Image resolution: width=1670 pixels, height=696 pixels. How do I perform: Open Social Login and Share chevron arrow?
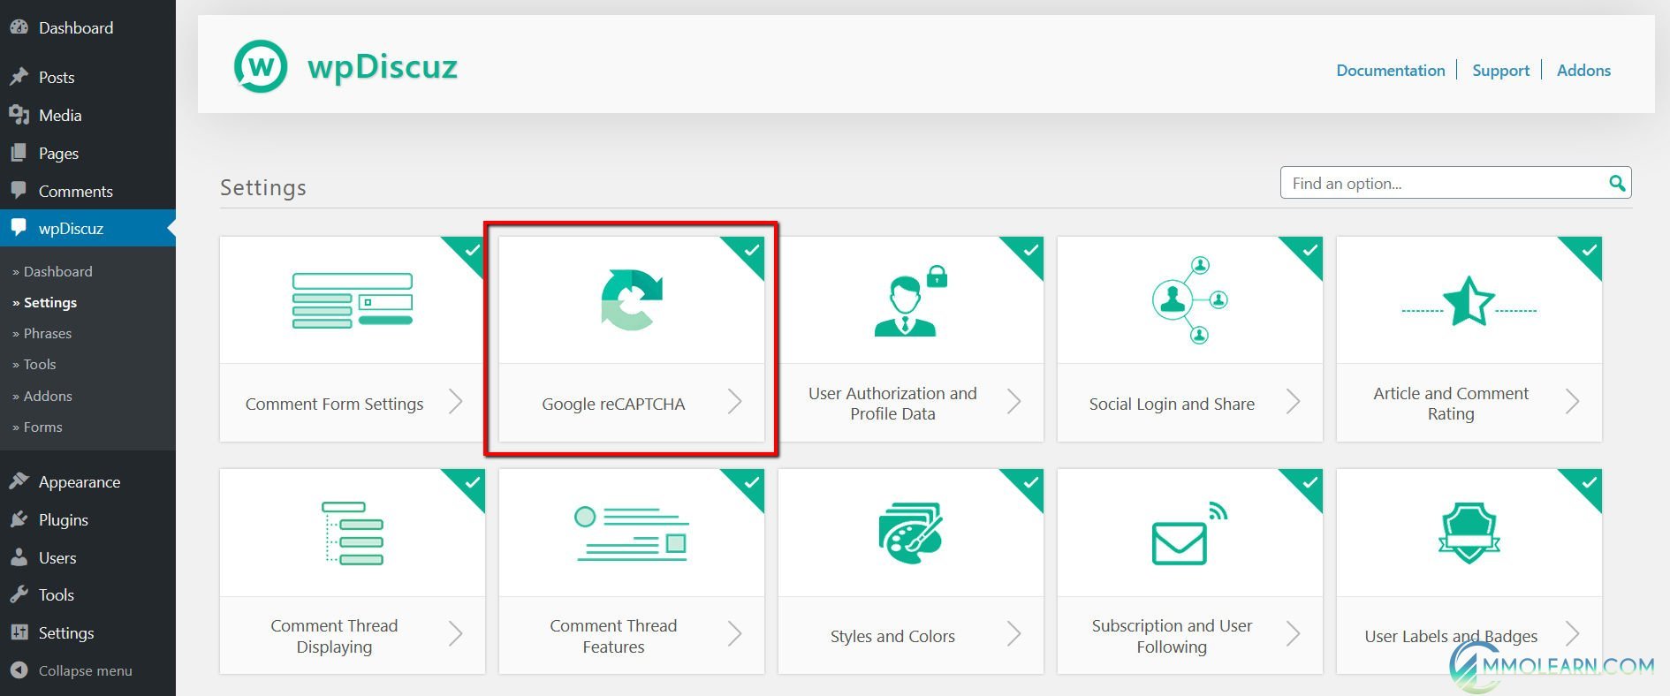click(x=1293, y=402)
